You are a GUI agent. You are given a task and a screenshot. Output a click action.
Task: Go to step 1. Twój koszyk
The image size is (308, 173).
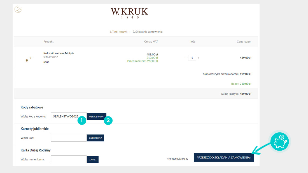coord(118,32)
